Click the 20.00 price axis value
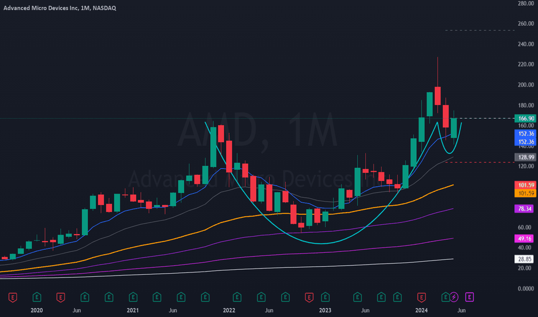 pos(526,268)
